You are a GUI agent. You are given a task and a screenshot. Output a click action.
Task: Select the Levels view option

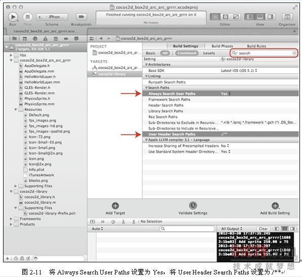(x=209, y=53)
